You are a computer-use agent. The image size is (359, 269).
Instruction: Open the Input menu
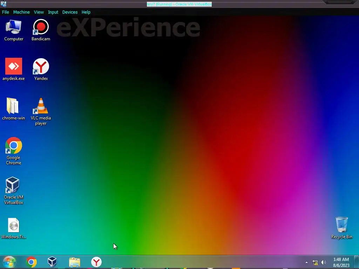coord(53,12)
